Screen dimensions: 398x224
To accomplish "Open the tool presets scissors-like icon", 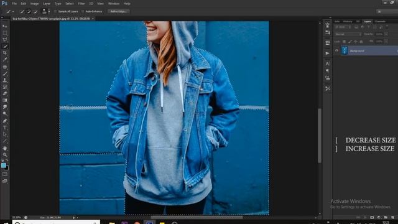I will point(328,88).
